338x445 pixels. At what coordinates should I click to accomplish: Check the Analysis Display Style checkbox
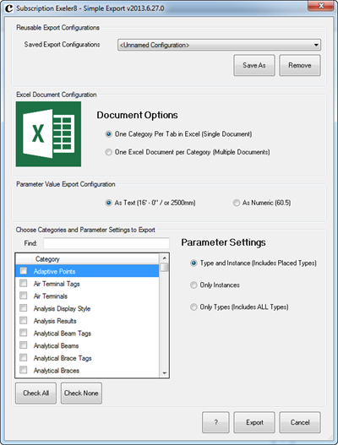click(x=24, y=308)
